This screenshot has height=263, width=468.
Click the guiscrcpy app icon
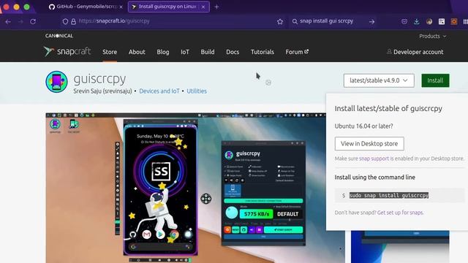[x=56, y=82]
